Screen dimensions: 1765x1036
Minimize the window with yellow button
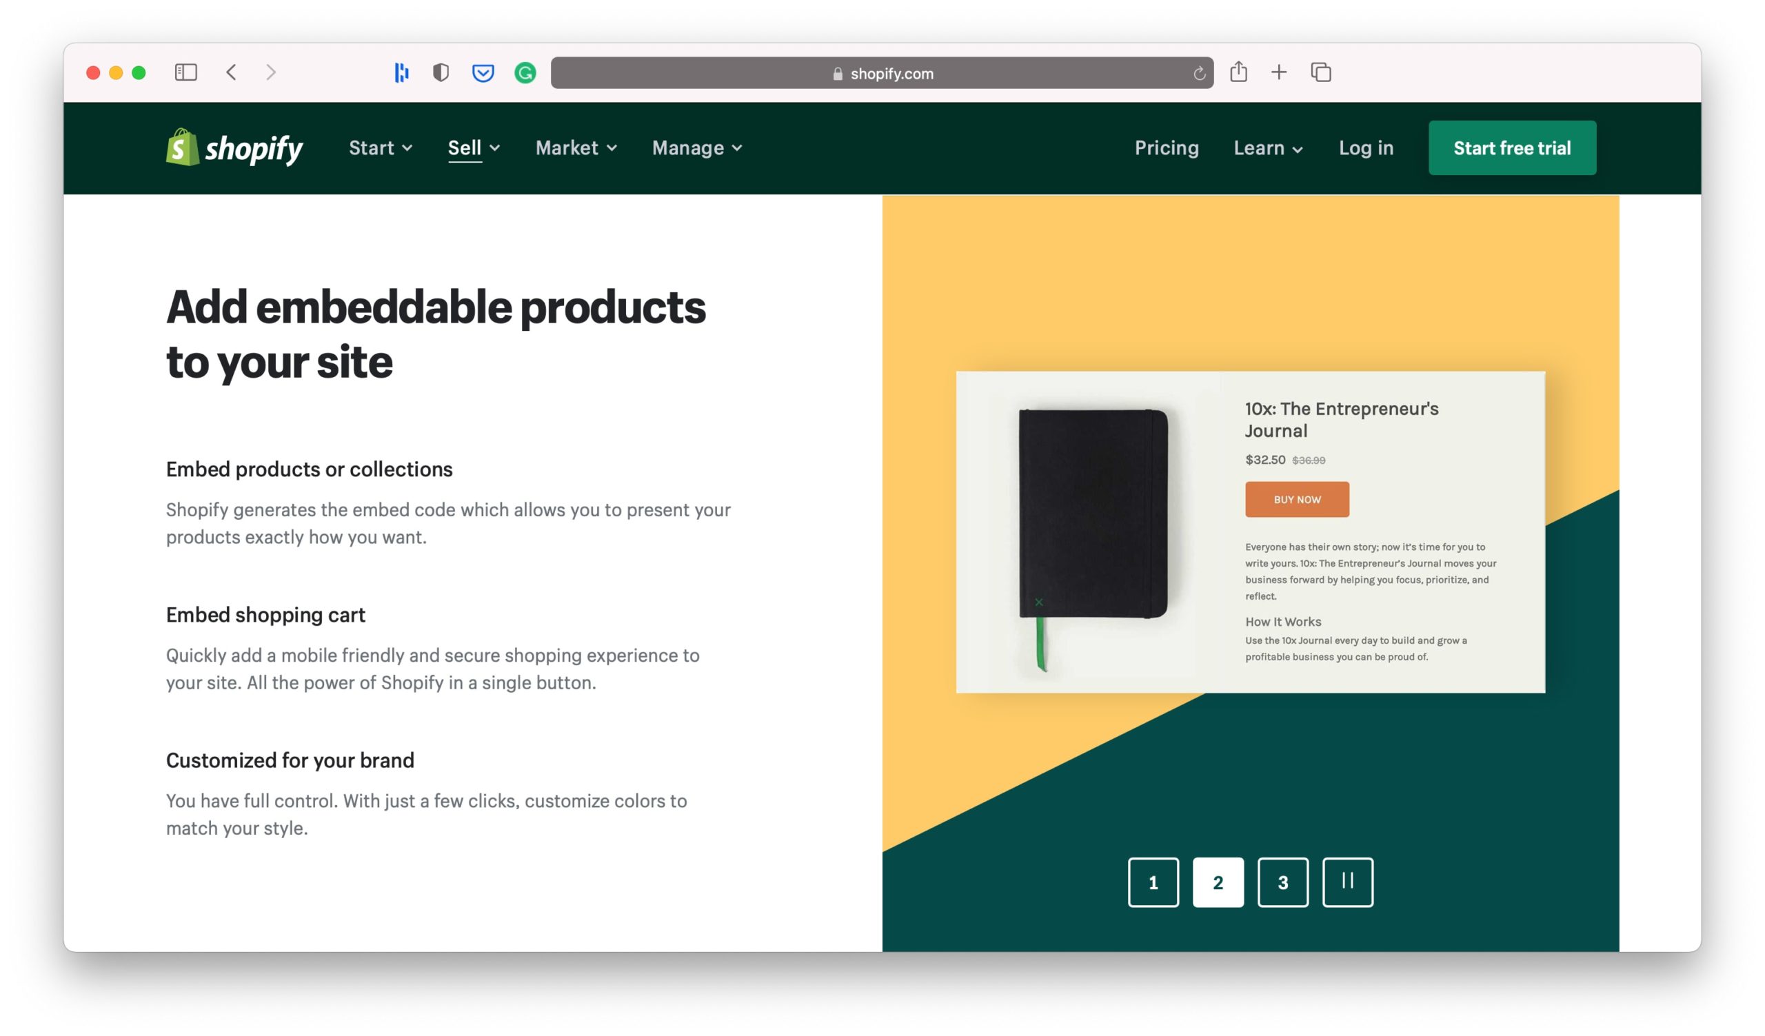click(x=117, y=73)
